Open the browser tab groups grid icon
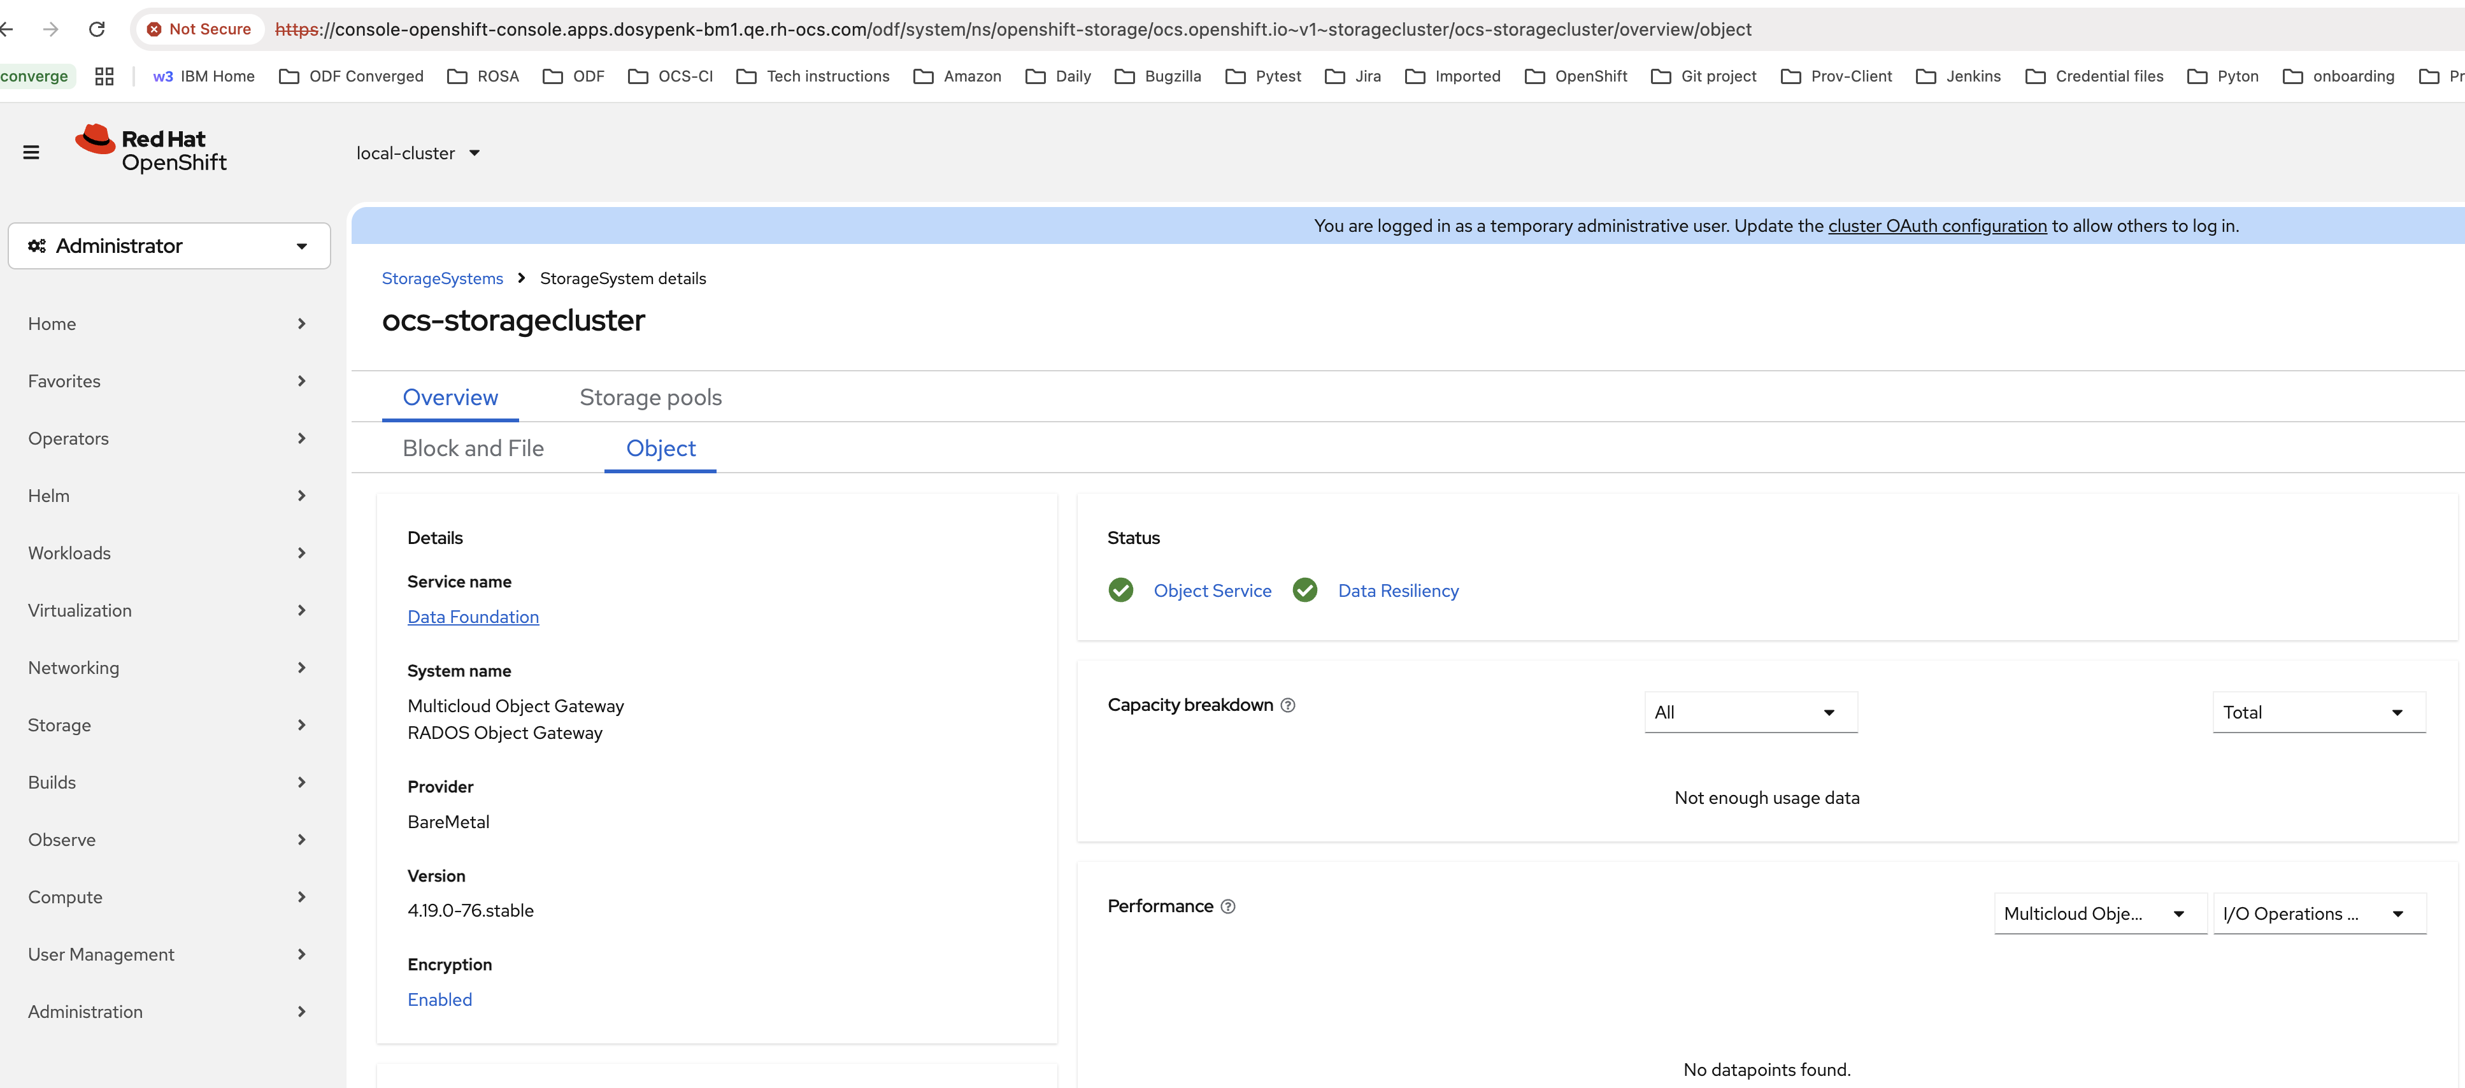The height and width of the screenshot is (1088, 2465). [104, 76]
